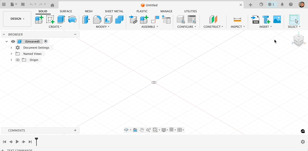
Task: Open job status clock indicator
Action: tap(271, 4)
